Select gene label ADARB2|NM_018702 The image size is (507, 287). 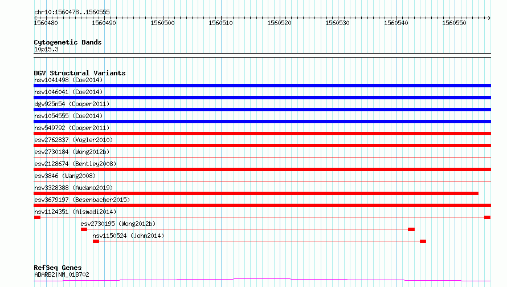coord(62,274)
